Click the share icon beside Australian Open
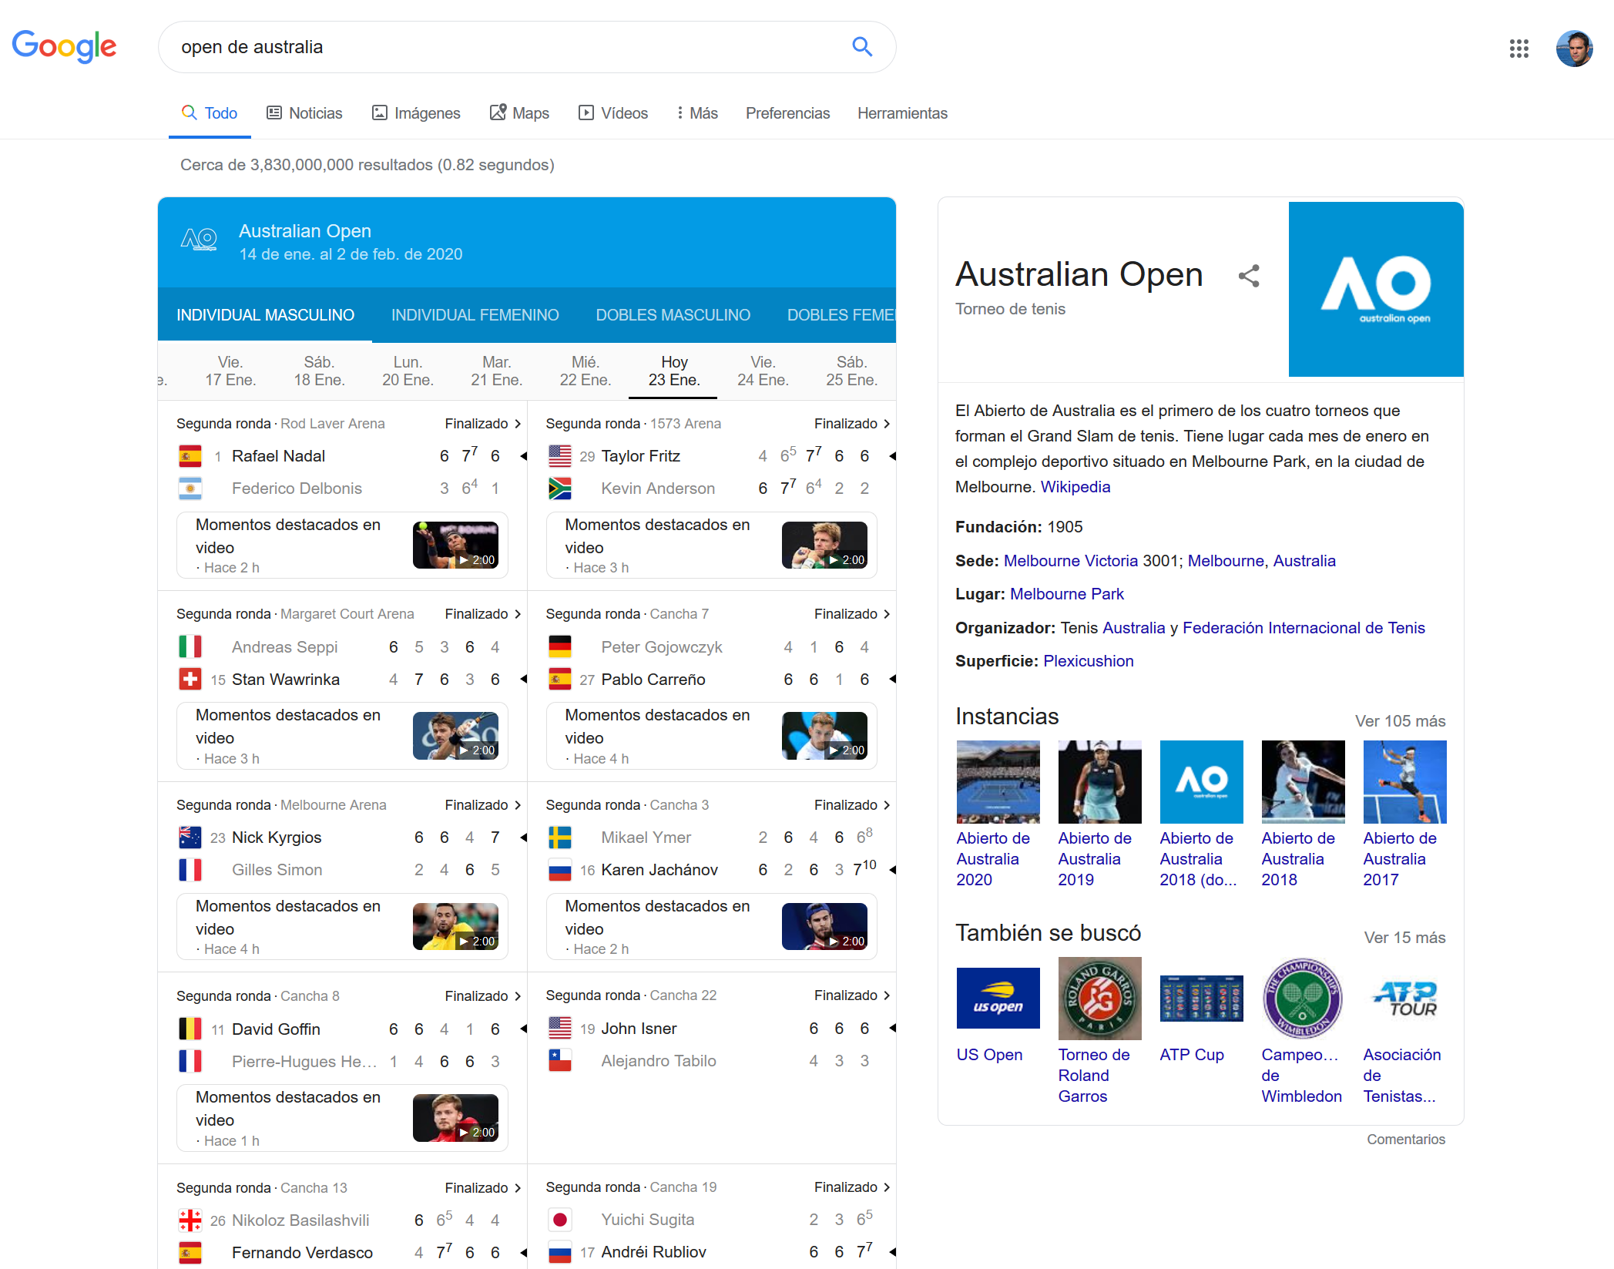 pyautogui.click(x=1248, y=276)
